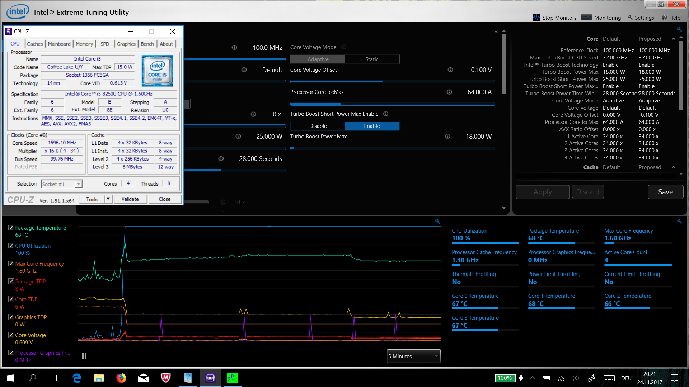Open File Explorer from taskbar
This screenshot has height=387, width=689.
tap(99, 378)
